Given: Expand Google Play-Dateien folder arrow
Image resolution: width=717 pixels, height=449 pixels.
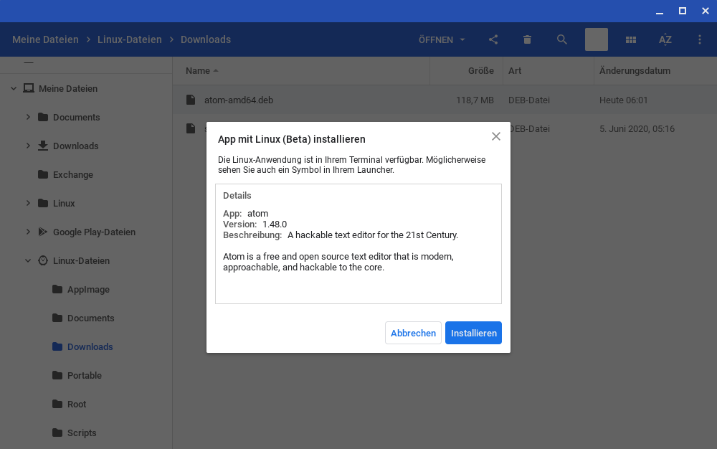Looking at the screenshot, I should pos(28,232).
